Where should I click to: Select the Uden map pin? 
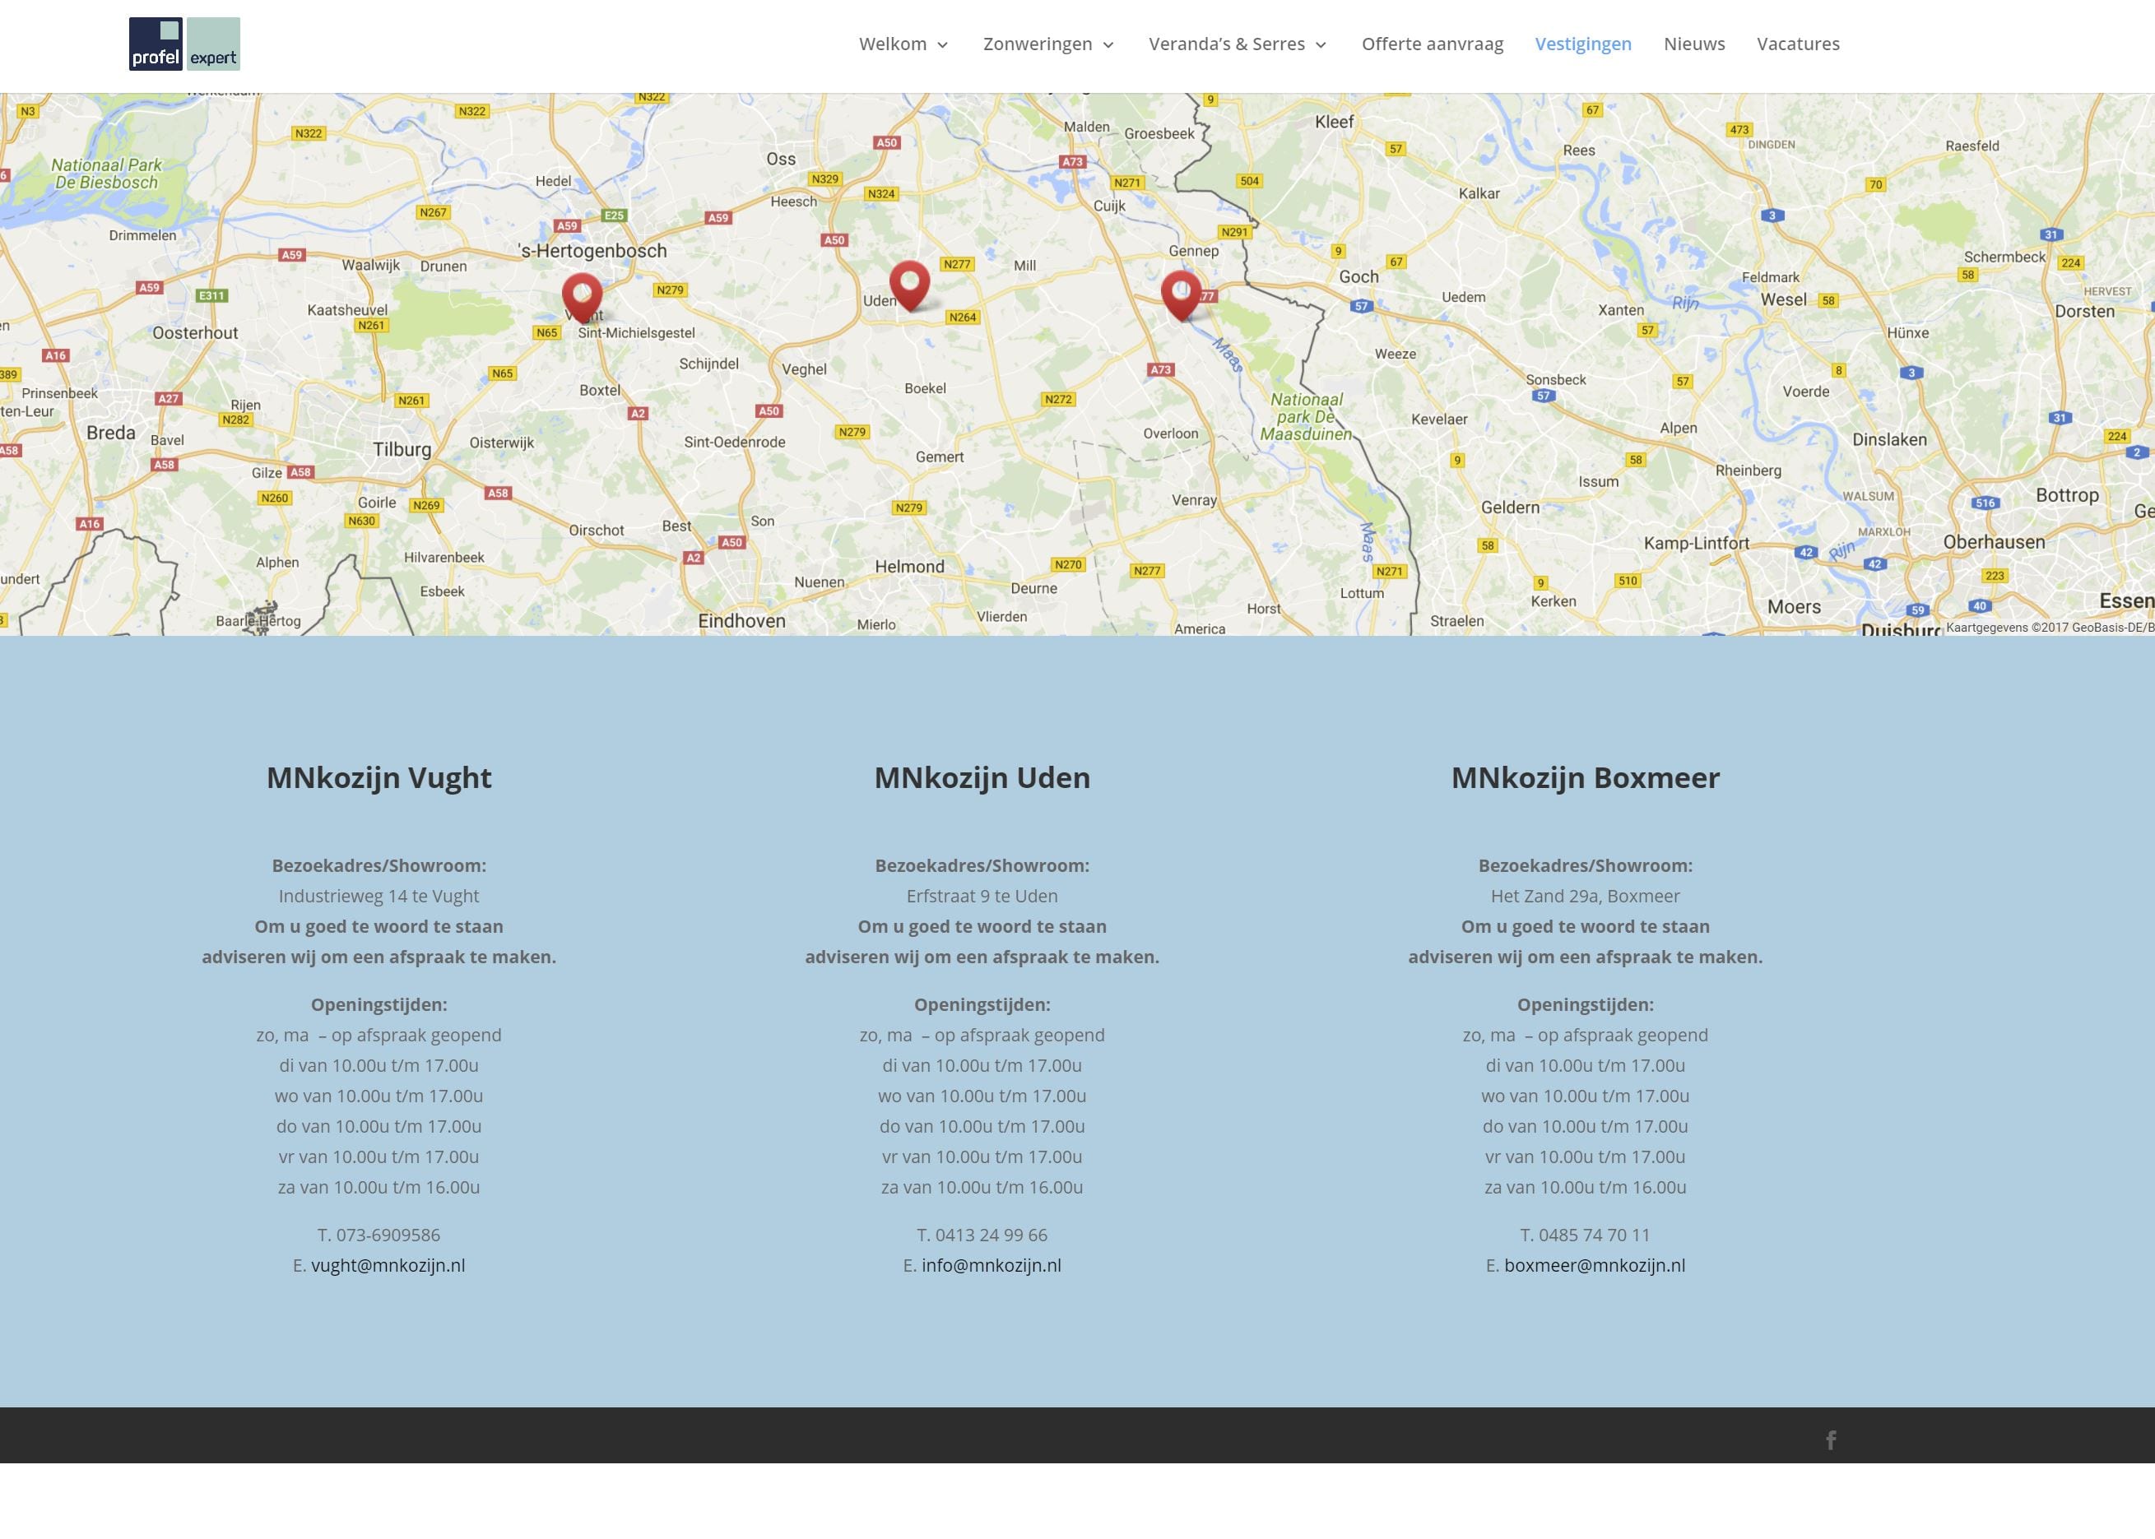point(909,285)
